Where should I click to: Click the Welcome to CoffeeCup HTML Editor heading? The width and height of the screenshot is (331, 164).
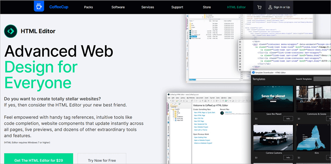coord(211,105)
